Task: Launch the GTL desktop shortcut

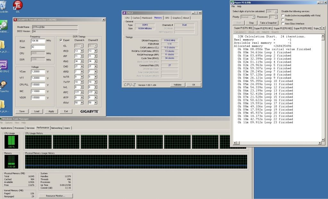Action: point(18,5)
